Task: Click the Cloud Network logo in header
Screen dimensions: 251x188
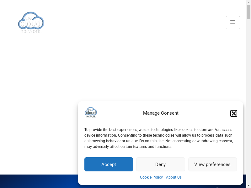Action: (x=31, y=23)
